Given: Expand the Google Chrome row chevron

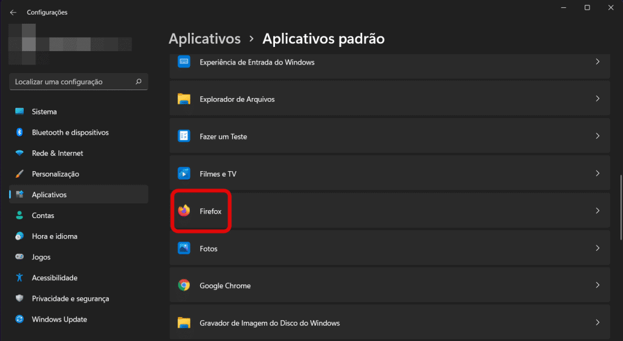Looking at the screenshot, I should (x=597, y=286).
